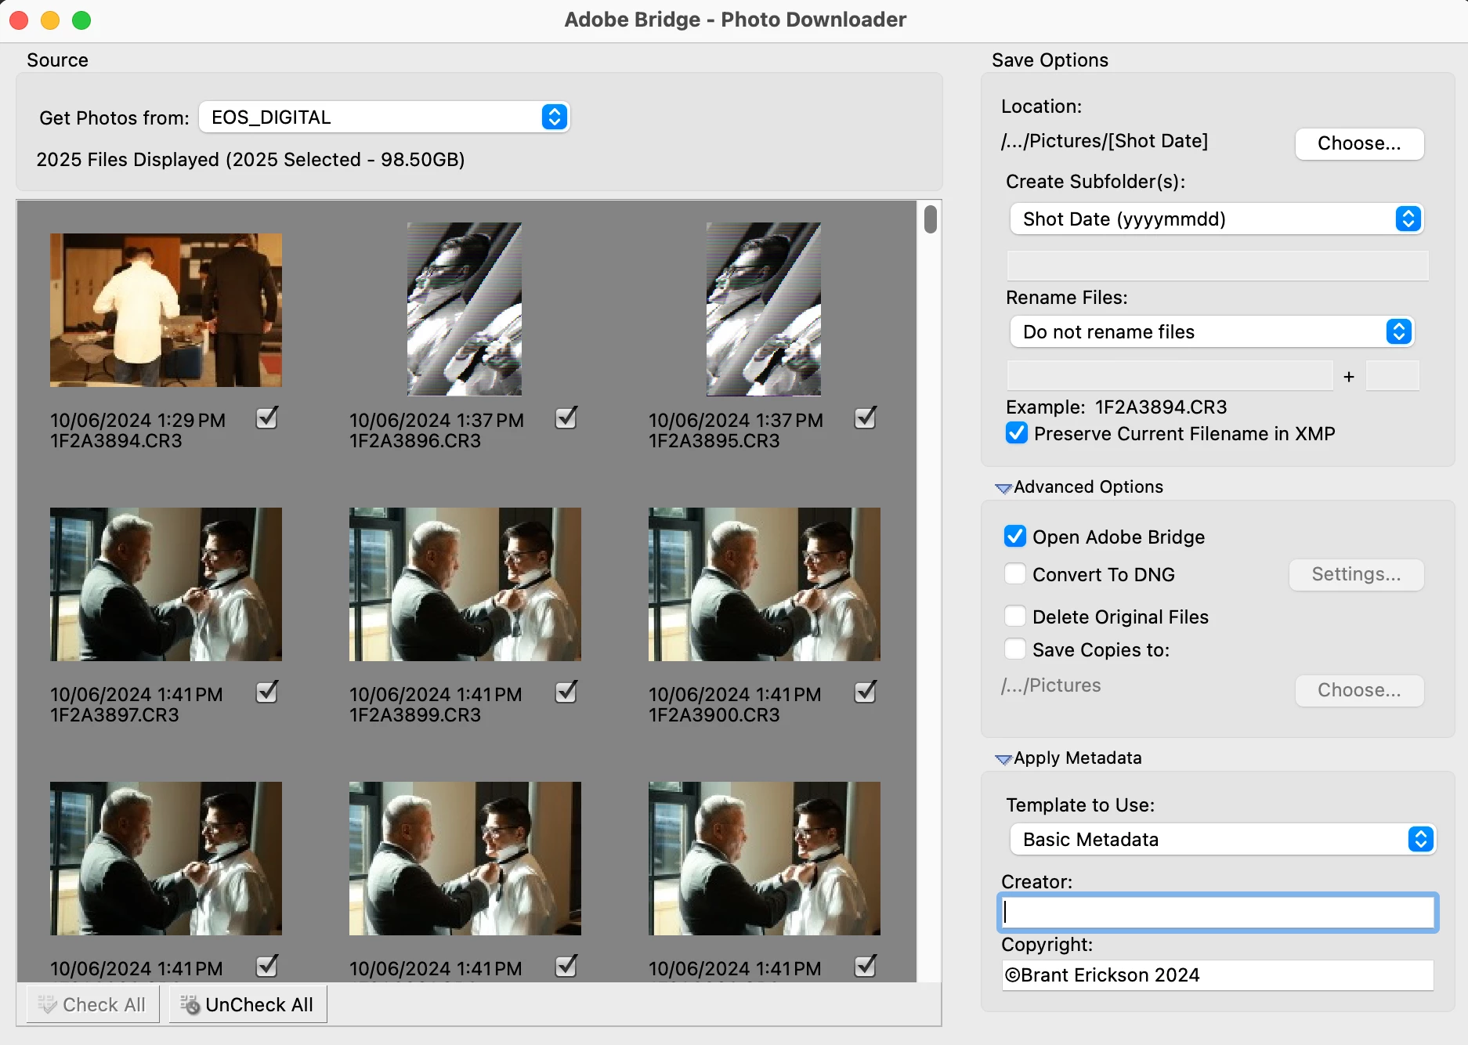Select thumbnail of 1F2A3899.CR3 photo
1468x1045 pixels.
(465, 584)
